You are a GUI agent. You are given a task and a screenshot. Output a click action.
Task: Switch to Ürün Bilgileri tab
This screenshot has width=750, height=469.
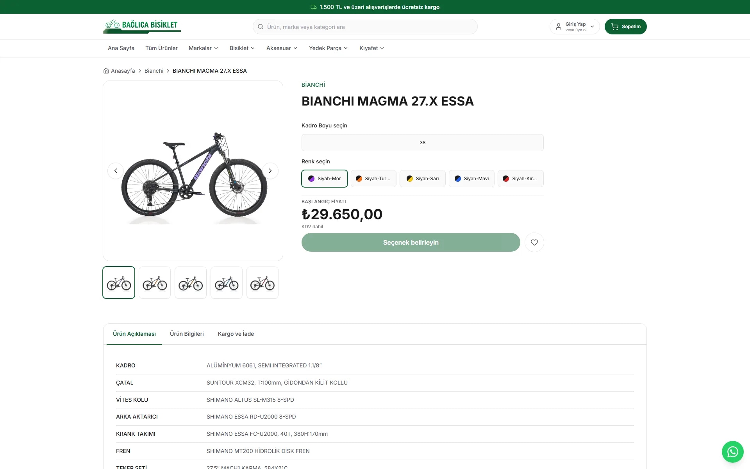[187, 334]
